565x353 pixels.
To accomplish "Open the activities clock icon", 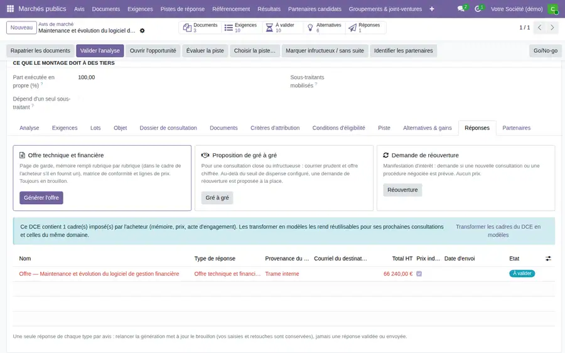I will tap(478, 9).
